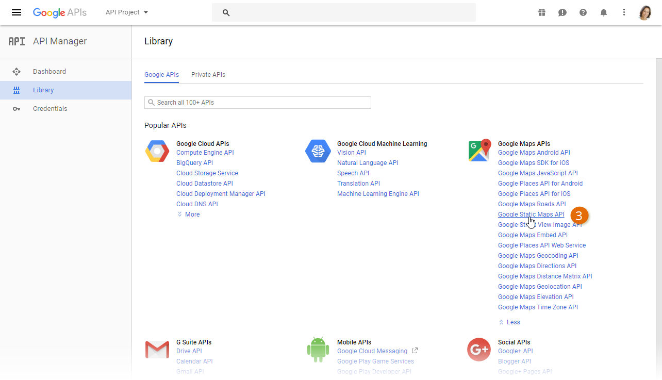The width and height of the screenshot is (662, 380).
Task: Expand More under Google Cloud APIs
Action: click(x=188, y=214)
